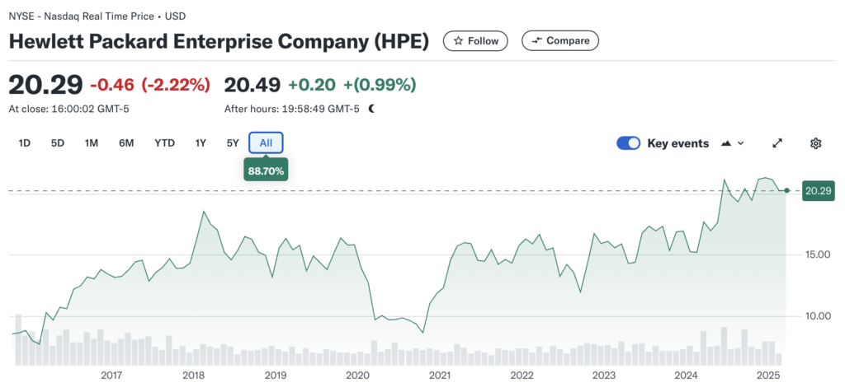Select the All time range tab
This screenshot has width=845, height=392.
pyautogui.click(x=266, y=143)
